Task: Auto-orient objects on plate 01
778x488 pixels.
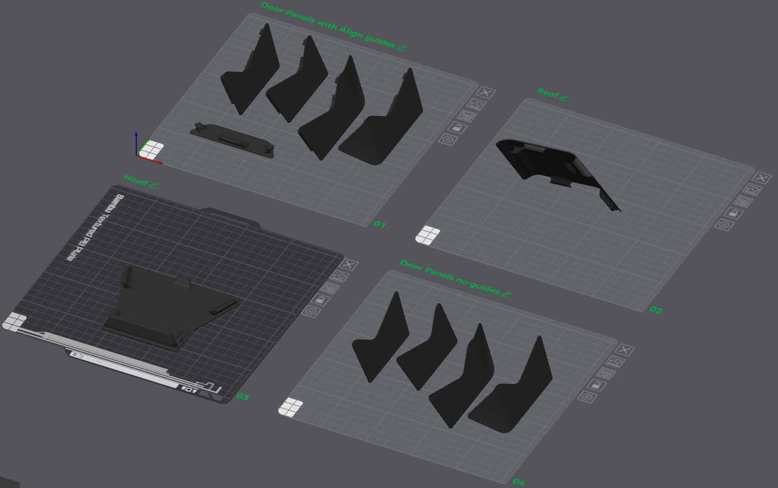Action: [x=475, y=104]
